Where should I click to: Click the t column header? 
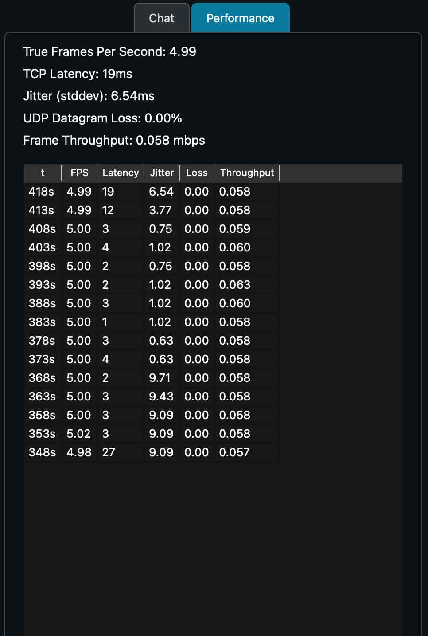(42, 173)
